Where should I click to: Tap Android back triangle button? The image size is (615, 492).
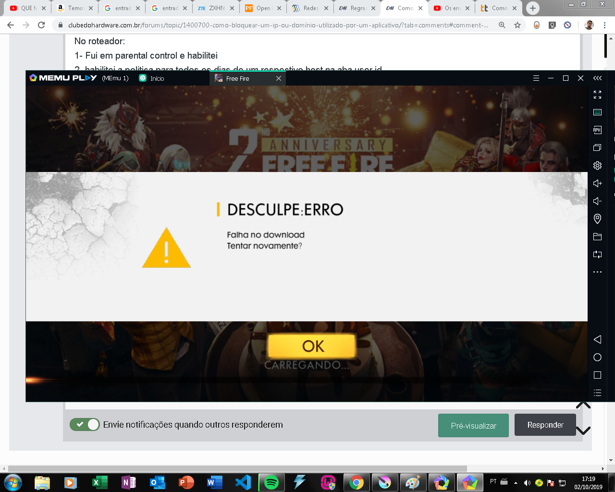tap(597, 339)
